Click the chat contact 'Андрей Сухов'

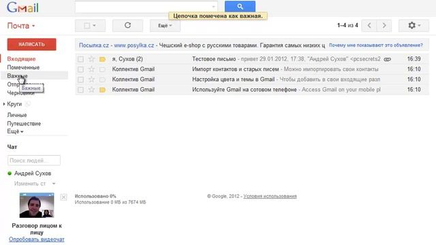click(33, 174)
